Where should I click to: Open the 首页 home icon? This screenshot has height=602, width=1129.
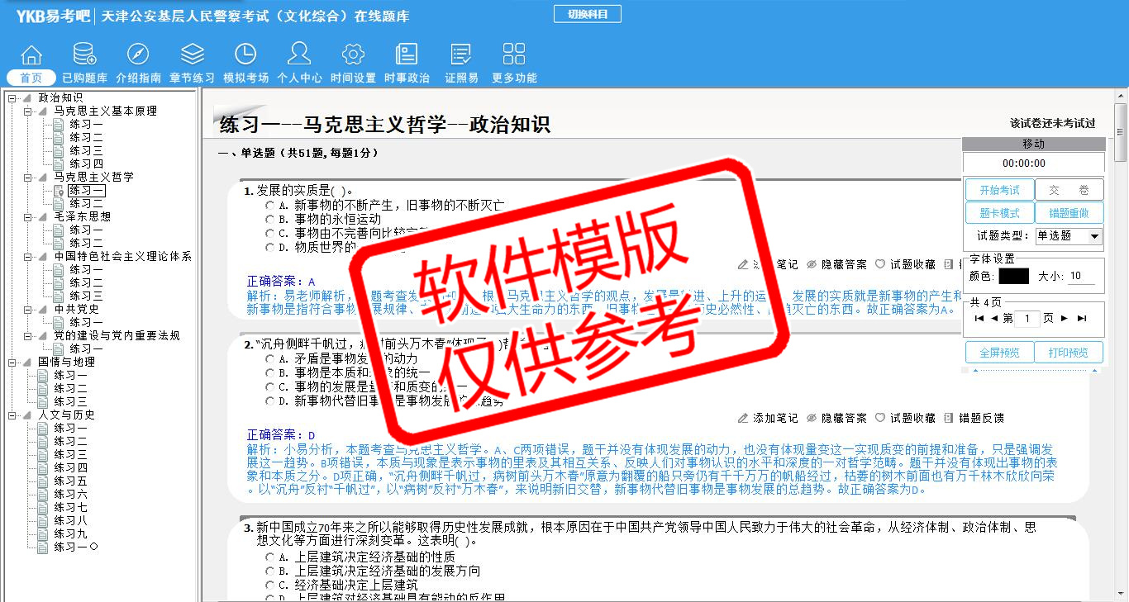pyautogui.click(x=31, y=55)
